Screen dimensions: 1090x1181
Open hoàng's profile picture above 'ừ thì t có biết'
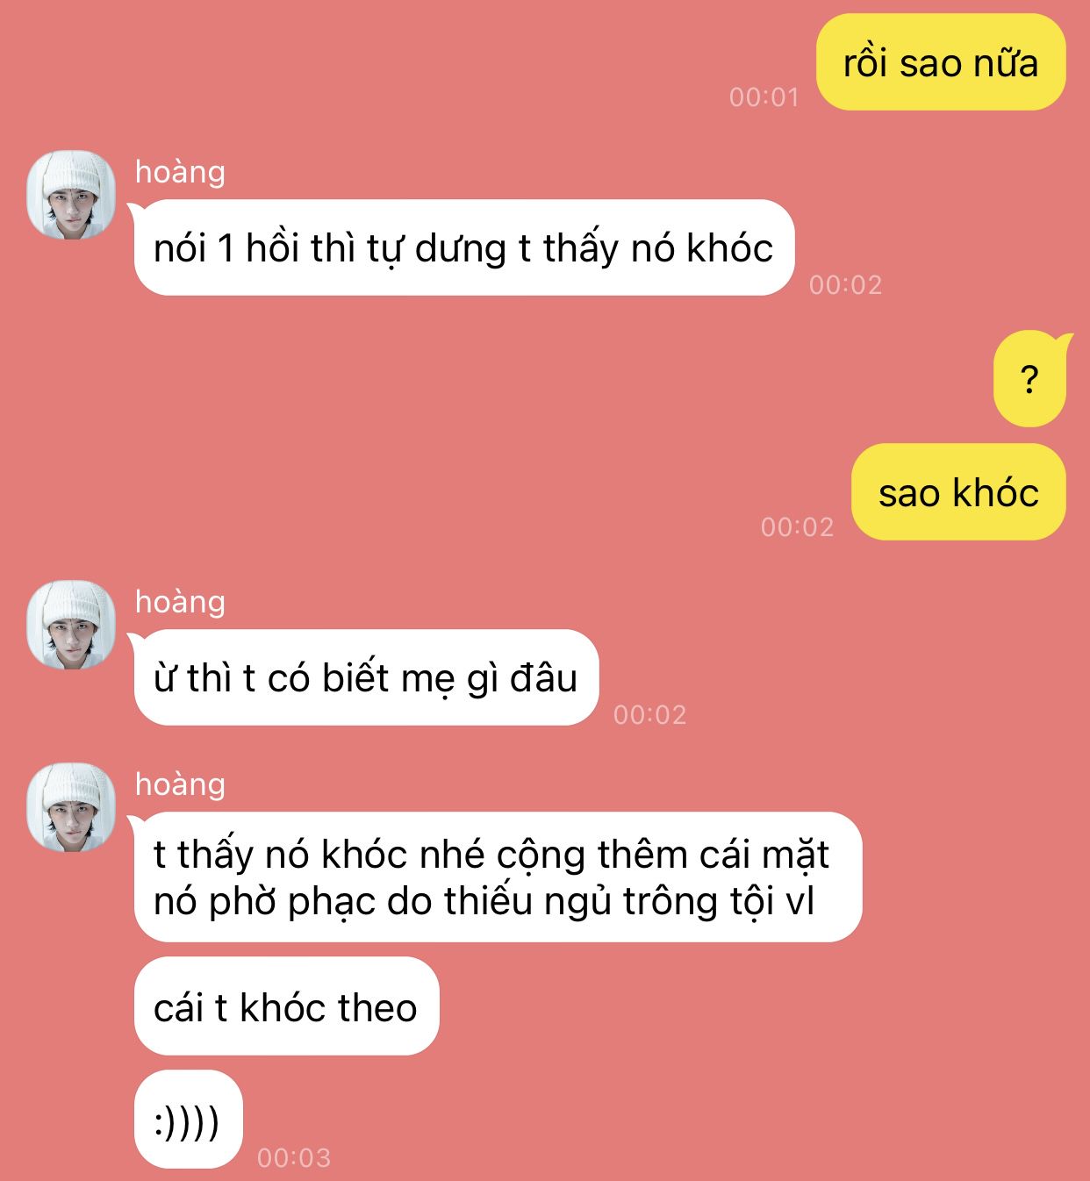click(71, 625)
